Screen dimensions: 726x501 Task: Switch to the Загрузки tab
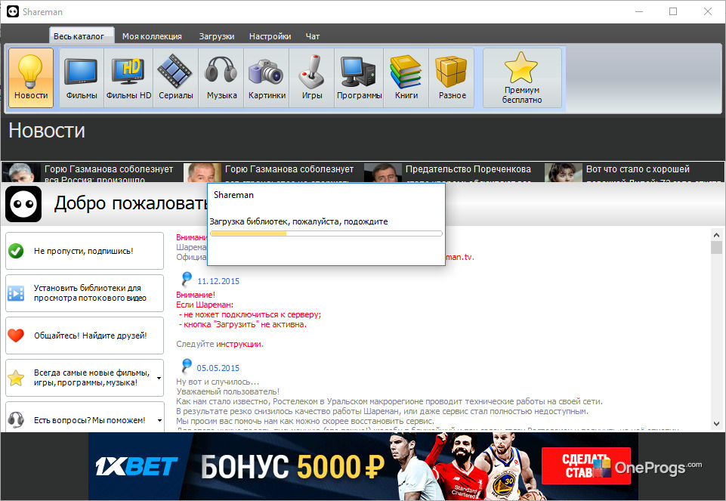(x=217, y=36)
